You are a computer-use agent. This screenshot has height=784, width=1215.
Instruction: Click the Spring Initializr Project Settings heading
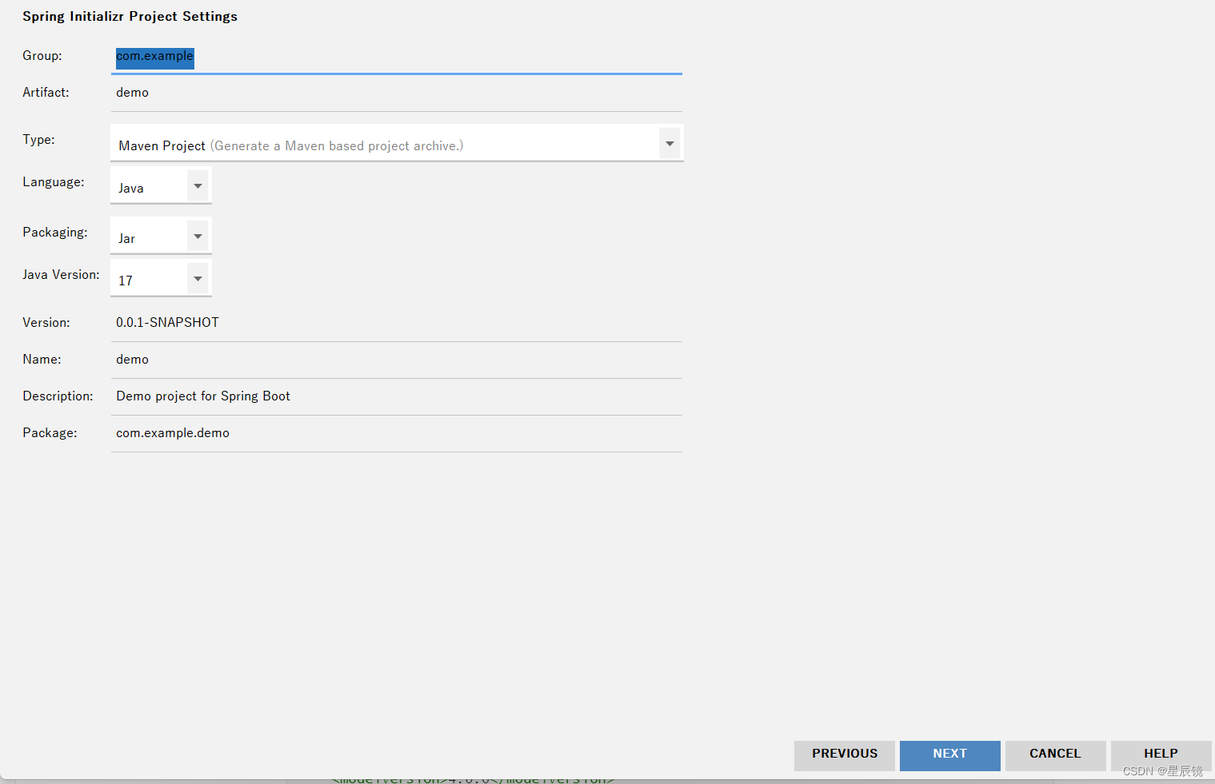point(130,17)
